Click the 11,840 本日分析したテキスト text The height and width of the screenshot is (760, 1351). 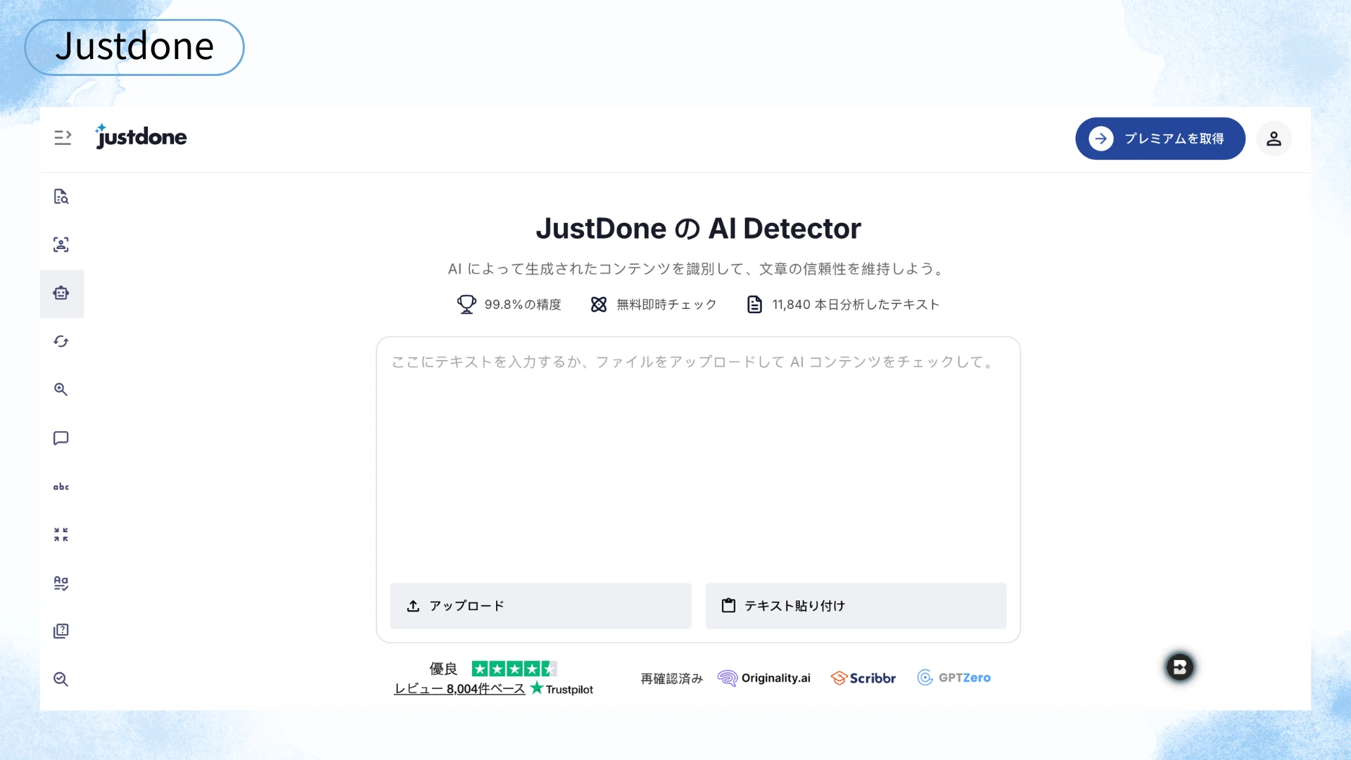click(x=856, y=305)
